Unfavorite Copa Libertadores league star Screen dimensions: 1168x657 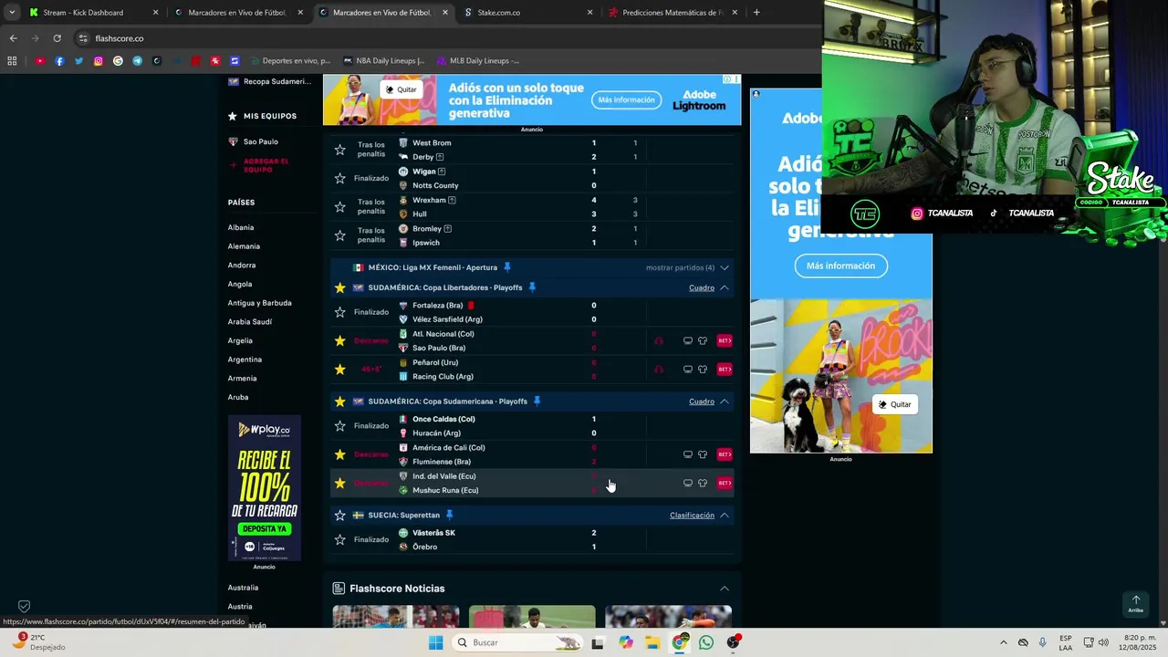point(340,287)
